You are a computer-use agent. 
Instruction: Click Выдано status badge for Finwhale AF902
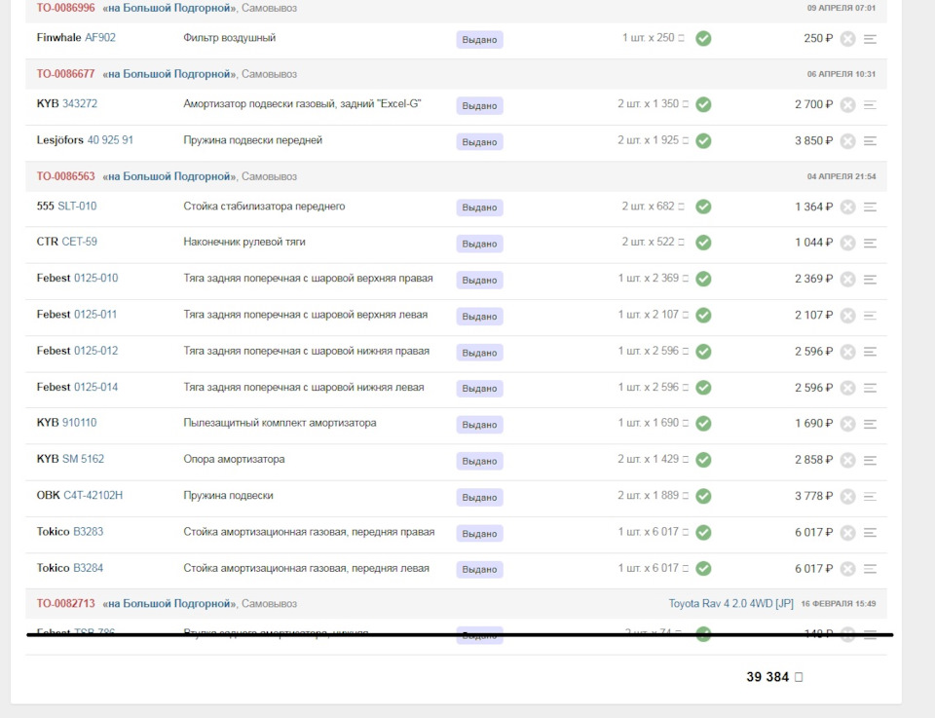point(479,40)
